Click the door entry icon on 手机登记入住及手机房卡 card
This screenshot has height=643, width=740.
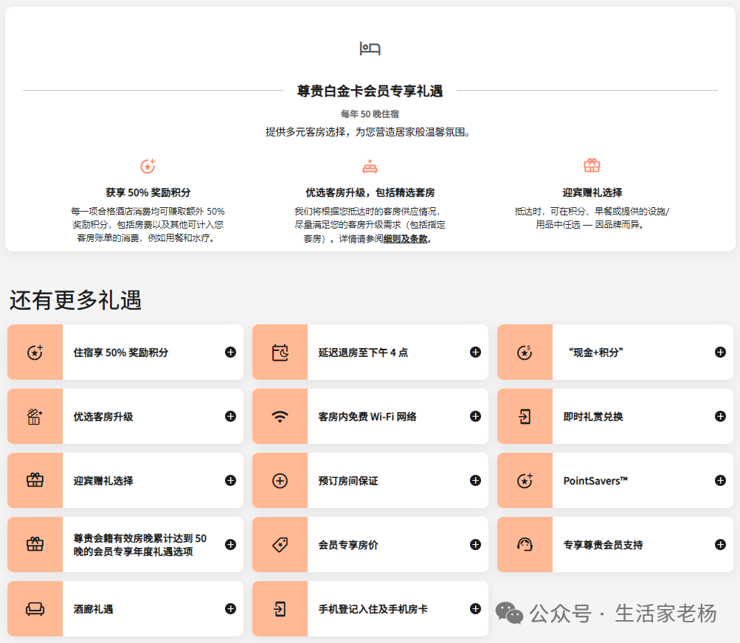tap(280, 608)
